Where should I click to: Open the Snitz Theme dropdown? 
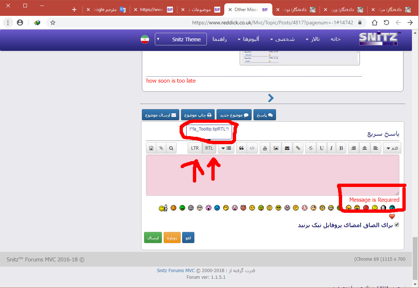(x=181, y=39)
